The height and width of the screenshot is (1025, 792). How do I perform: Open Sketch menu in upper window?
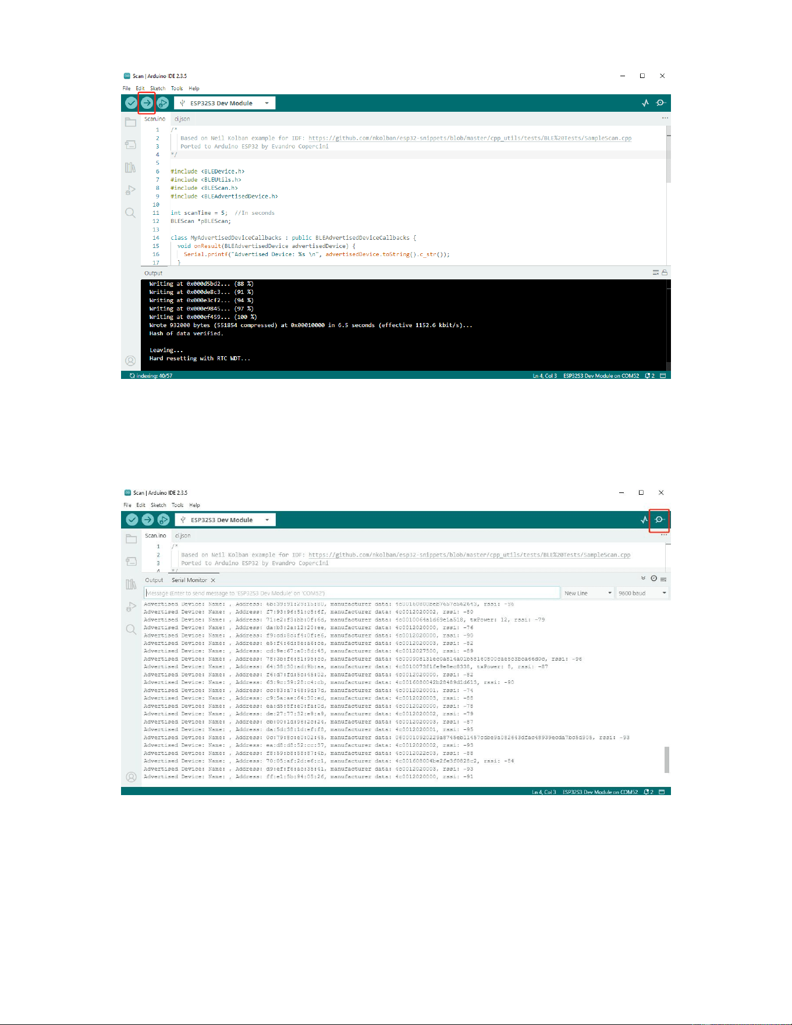pos(158,88)
